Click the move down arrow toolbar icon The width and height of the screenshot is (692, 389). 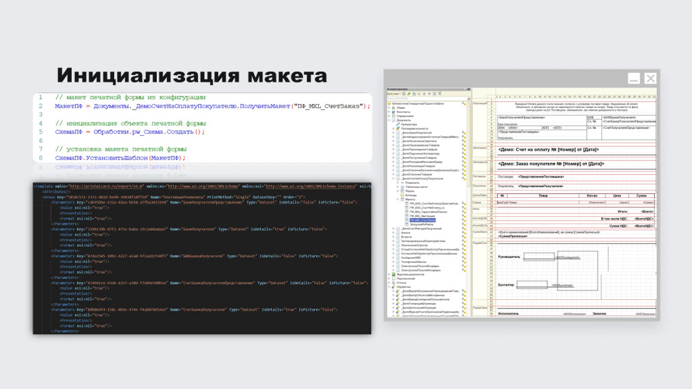(429, 93)
